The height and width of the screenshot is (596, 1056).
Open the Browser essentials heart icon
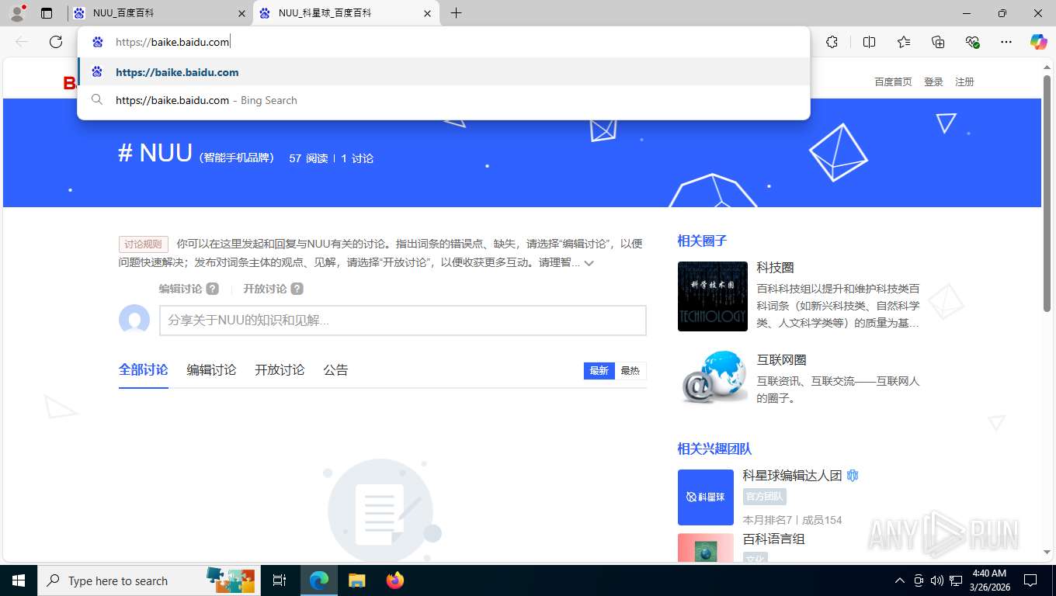pos(972,42)
